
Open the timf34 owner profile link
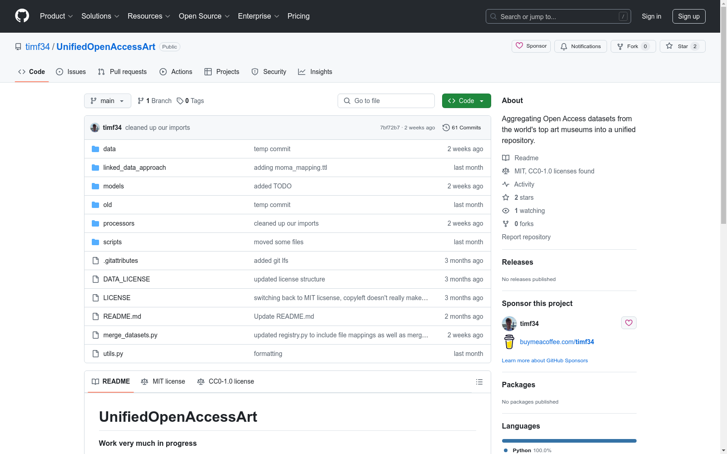(38, 47)
